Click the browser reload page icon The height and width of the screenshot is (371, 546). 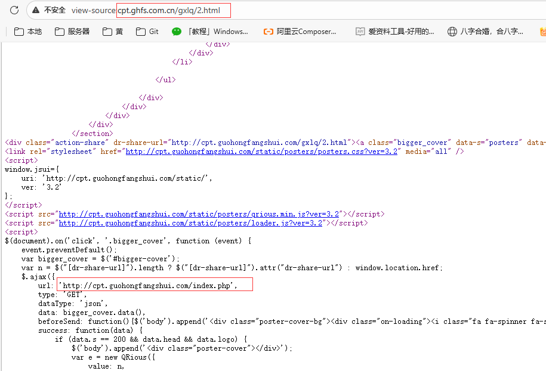(14, 10)
